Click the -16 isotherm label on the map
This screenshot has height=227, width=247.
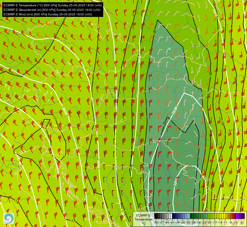17,202
